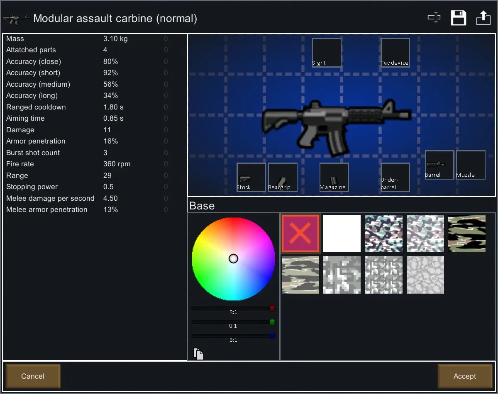Select the Barrel part slot

click(439, 165)
